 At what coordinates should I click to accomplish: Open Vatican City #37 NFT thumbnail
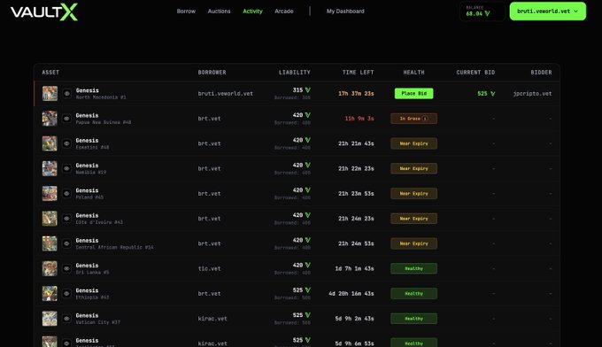pyautogui.click(x=50, y=319)
